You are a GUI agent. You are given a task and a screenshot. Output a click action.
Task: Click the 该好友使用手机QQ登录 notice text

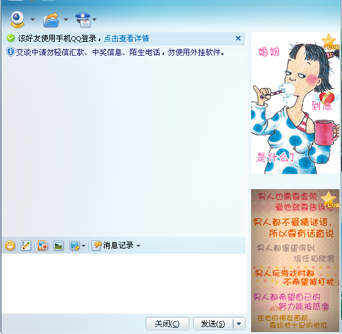57,39
